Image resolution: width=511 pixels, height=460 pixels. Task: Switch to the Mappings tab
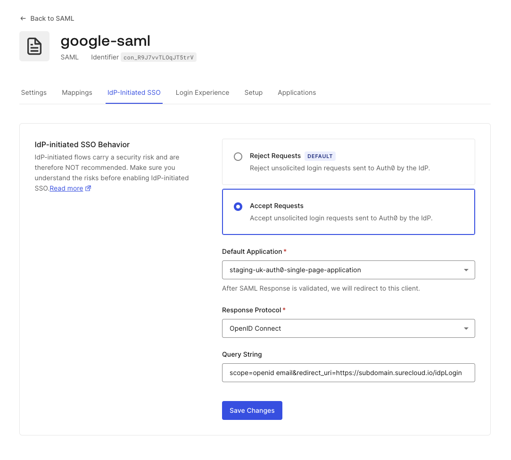coord(77,92)
